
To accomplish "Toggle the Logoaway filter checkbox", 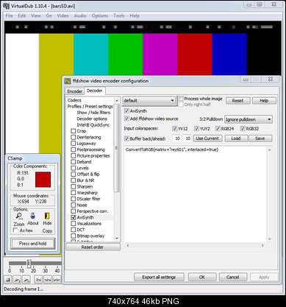I will point(74,144).
